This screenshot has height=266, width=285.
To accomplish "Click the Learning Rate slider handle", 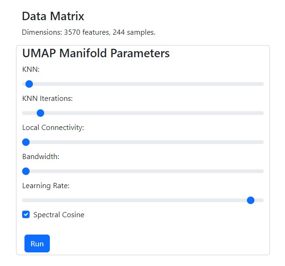I will click(251, 200).
